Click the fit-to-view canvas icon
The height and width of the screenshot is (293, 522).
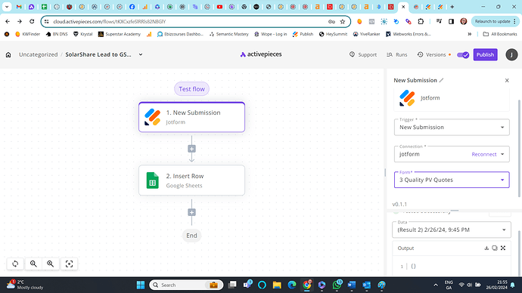[69, 264]
